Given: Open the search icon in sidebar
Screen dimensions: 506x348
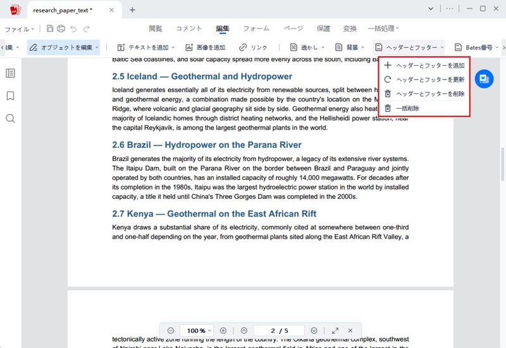Looking at the screenshot, I should pyautogui.click(x=10, y=119).
